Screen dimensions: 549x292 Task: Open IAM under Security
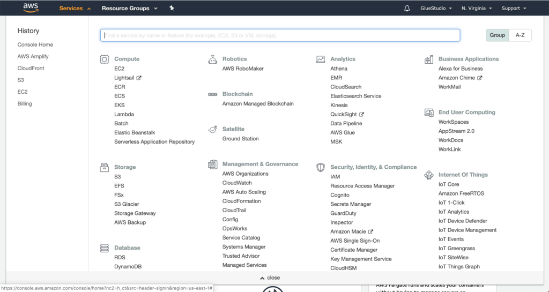335,177
